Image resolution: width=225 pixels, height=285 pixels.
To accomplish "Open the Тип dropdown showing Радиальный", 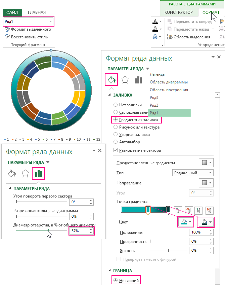I will (x=193, y=173).
